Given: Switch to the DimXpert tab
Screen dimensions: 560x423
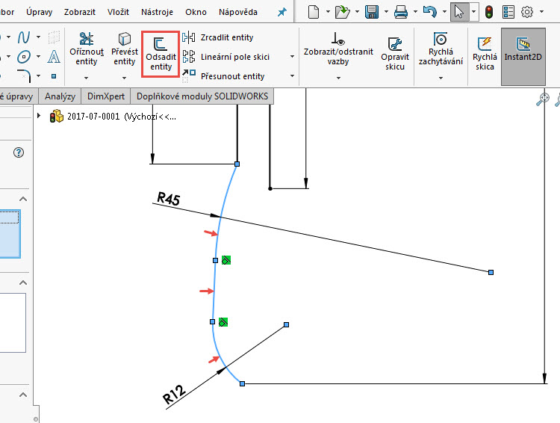Looking at the screenshot, I should point(105,96).
